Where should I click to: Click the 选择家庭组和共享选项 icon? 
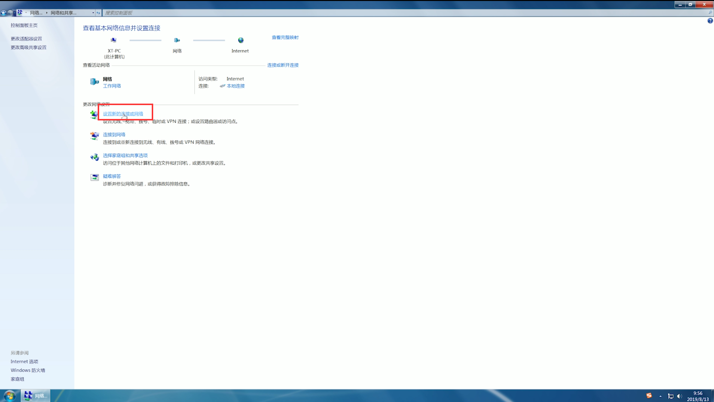[x=94, y=157]
